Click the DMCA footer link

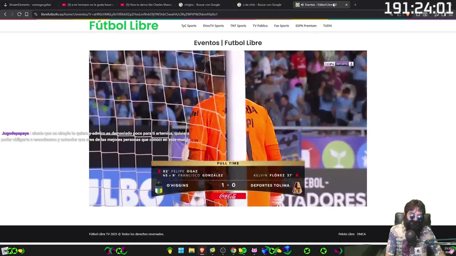tap(361, 234)
